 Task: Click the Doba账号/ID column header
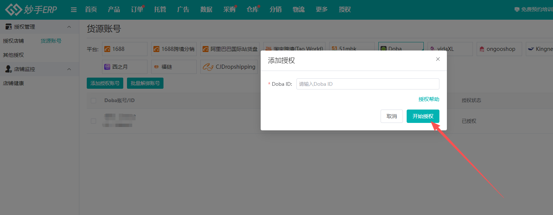point(120,100)
